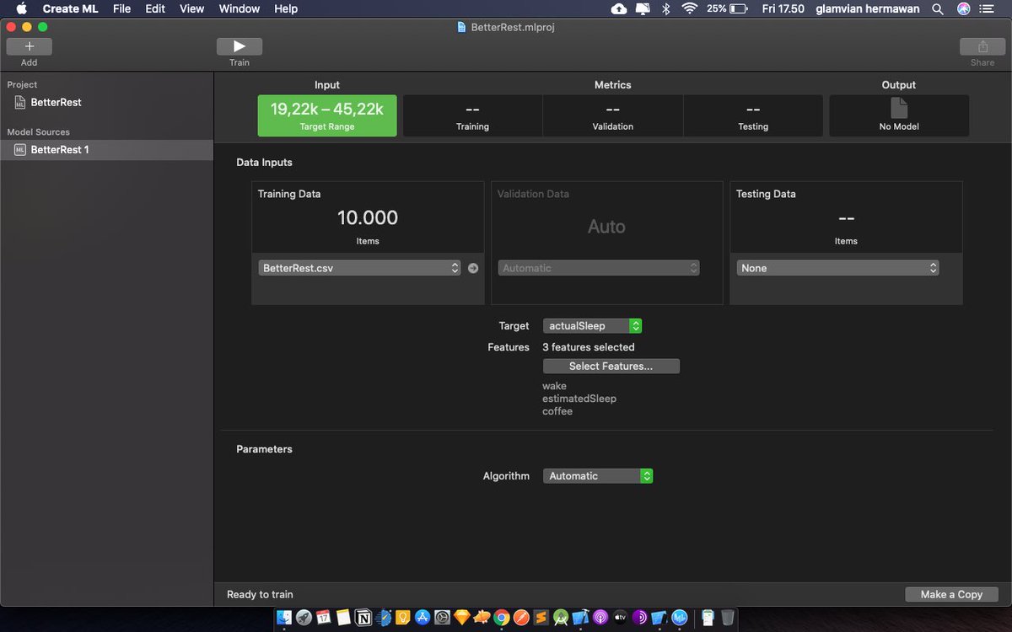Click the Fri 17.50 clock

pos(783,8)
